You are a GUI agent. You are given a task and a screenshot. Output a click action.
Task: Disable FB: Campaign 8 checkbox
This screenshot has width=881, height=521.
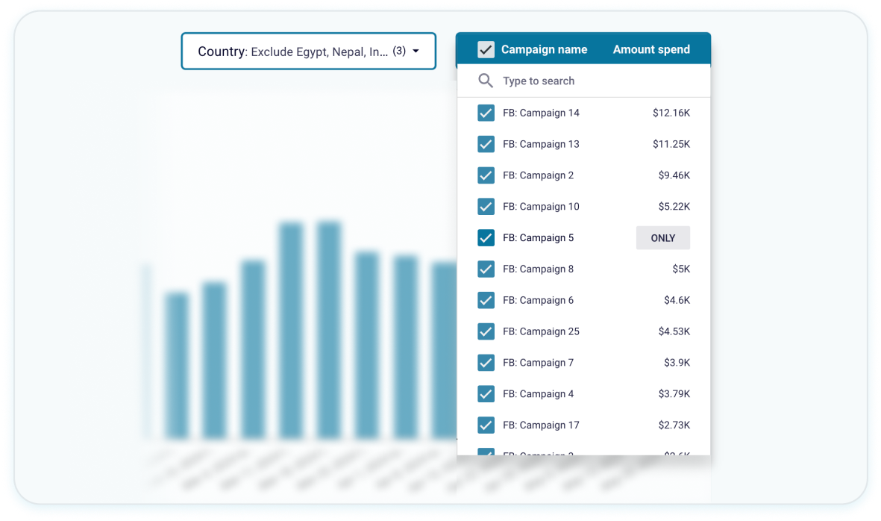point(486,269)
